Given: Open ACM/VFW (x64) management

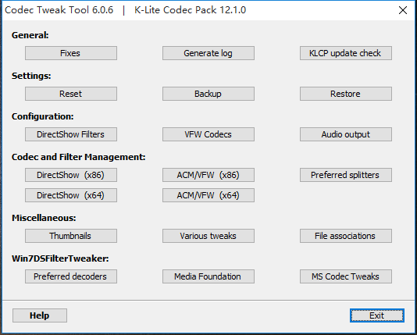Looking at the screenshot, I should 208,195.
